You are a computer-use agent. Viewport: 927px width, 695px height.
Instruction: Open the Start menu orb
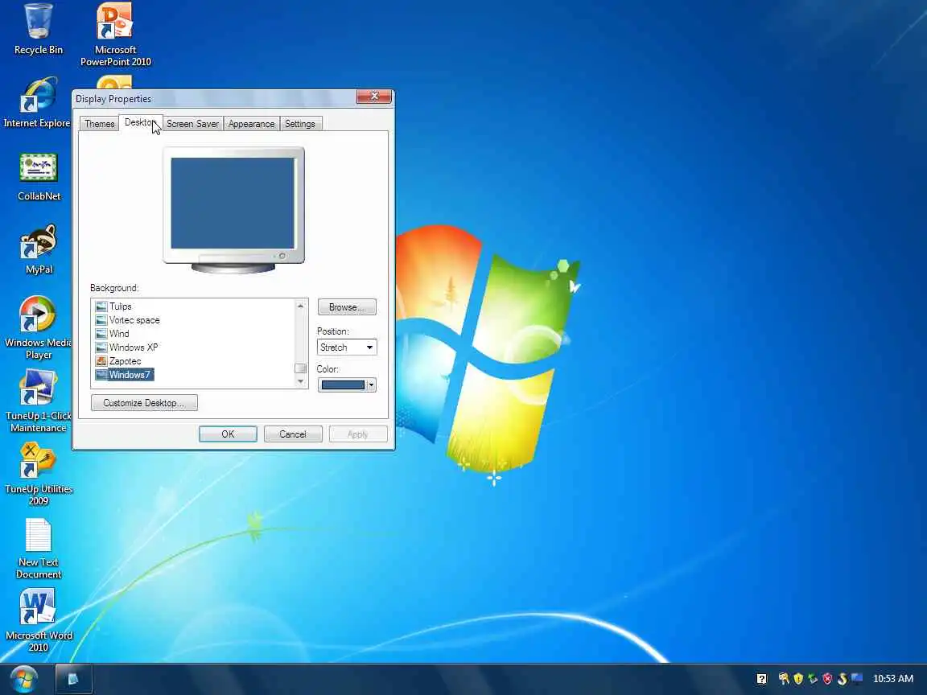(x=23, y=679)
